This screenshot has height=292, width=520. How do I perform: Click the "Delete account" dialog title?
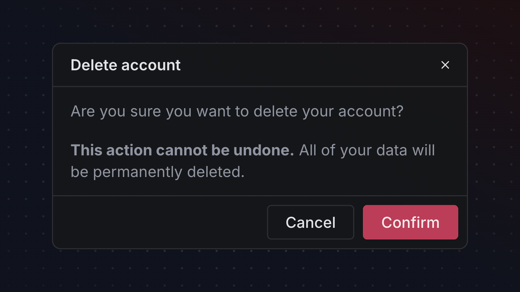point(126,65)
